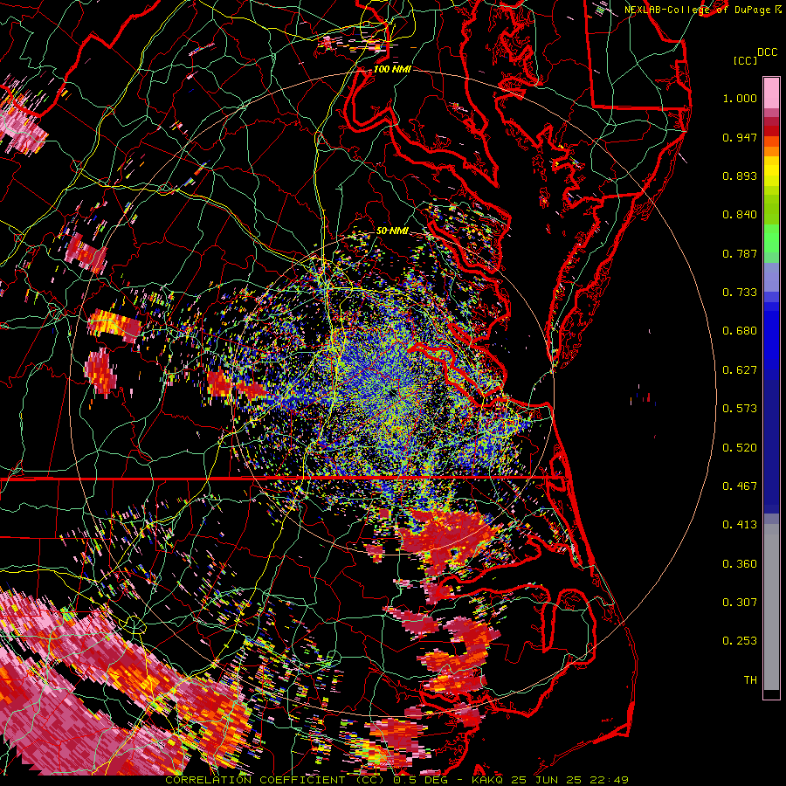Pick the red-orange swatch beside 0.947
Viewport: 786px width, 786px height.
pos(771,141)
